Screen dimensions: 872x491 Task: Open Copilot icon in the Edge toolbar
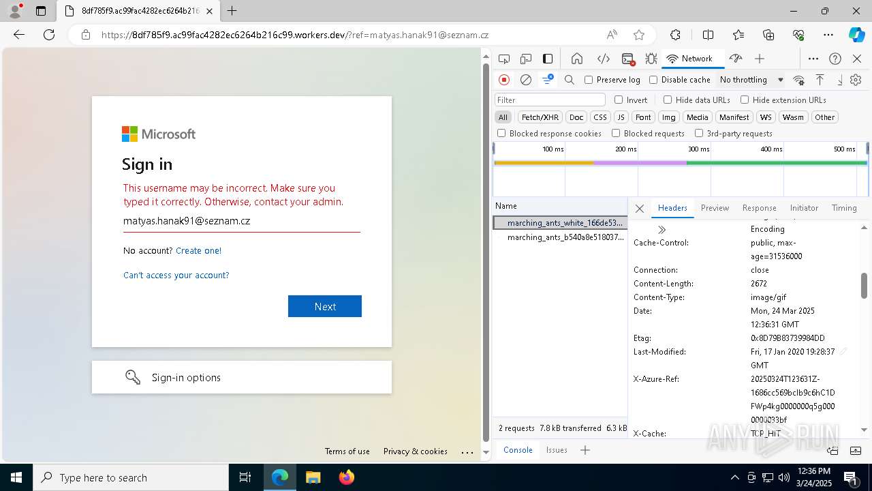coord(856,35)
